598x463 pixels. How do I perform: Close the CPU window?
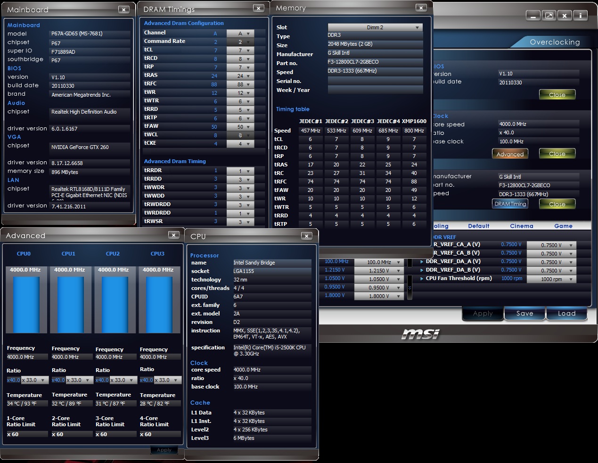click(x=306, y=236)
